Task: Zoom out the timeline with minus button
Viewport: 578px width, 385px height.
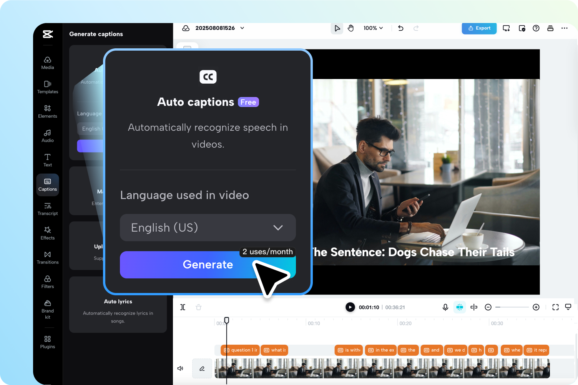Action: point(488,307)
